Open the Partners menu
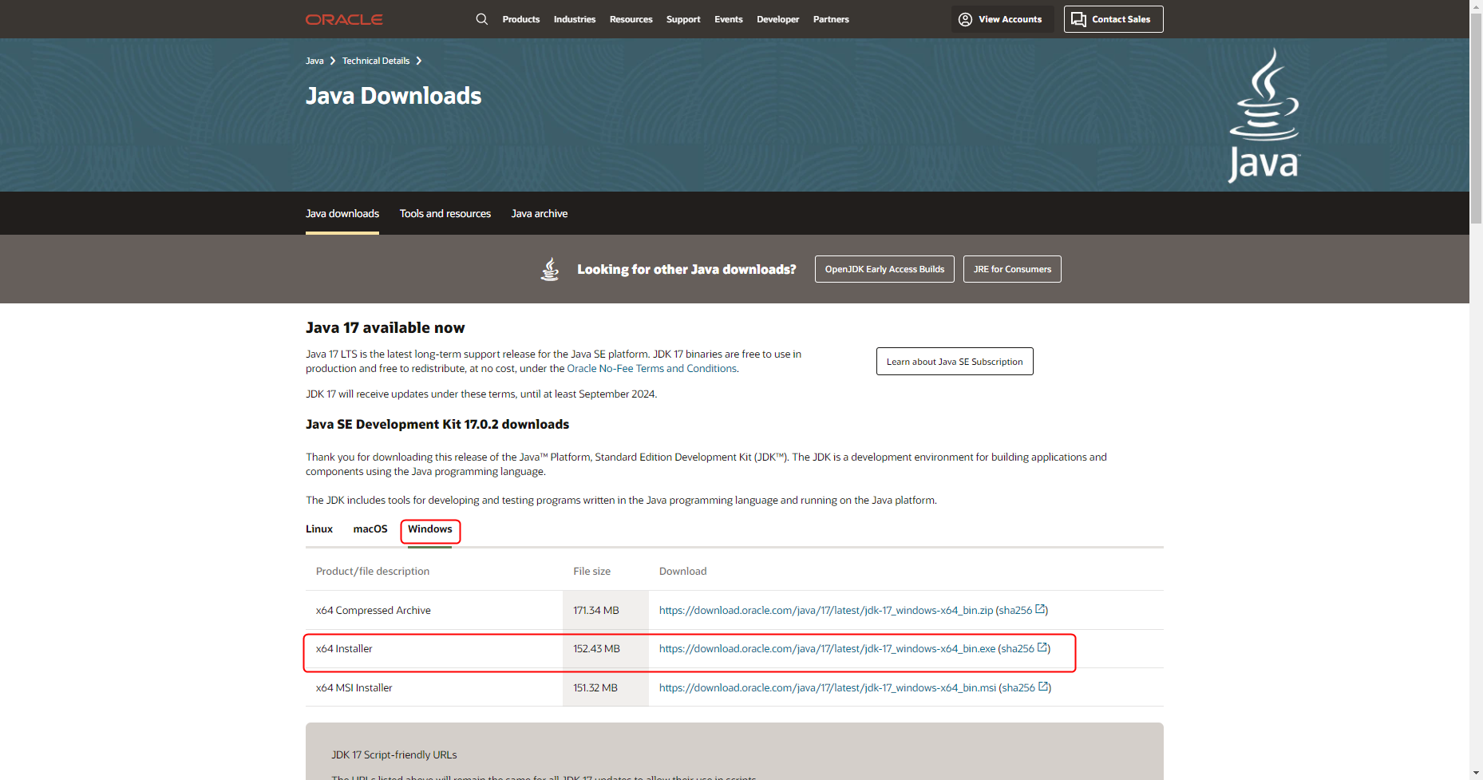This screenshot has height=780, width=1483. coord(831,19)
